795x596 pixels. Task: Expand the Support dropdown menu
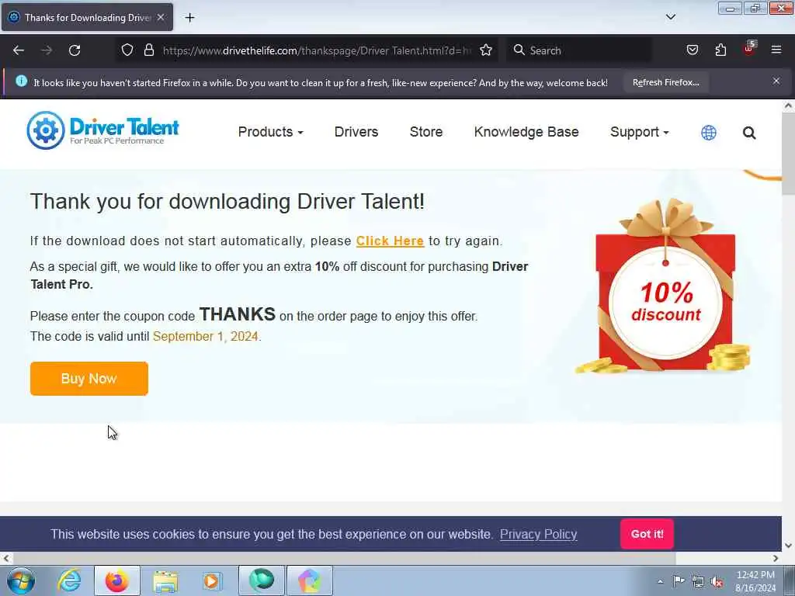coord(640,132)
